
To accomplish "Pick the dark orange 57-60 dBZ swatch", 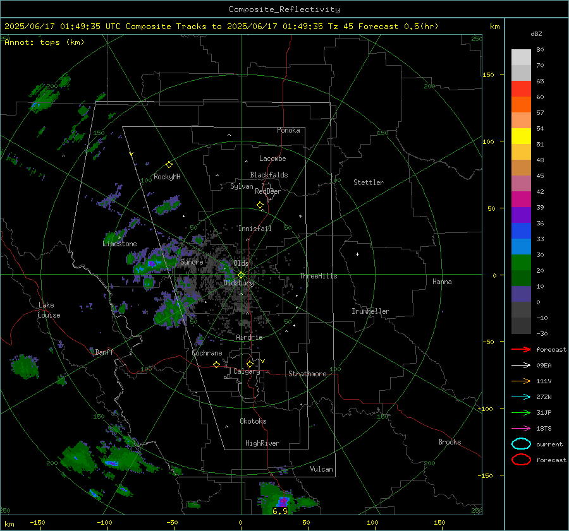I will click(521, 105).
